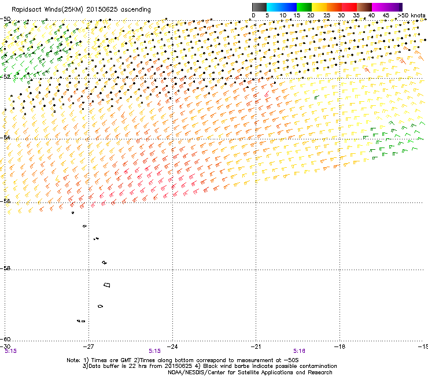Click the '40' label under the color bar

tap(371, 16)
